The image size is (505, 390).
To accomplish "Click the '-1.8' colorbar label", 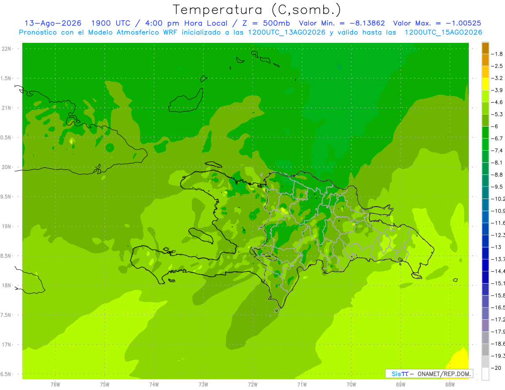I will [497, 54].
